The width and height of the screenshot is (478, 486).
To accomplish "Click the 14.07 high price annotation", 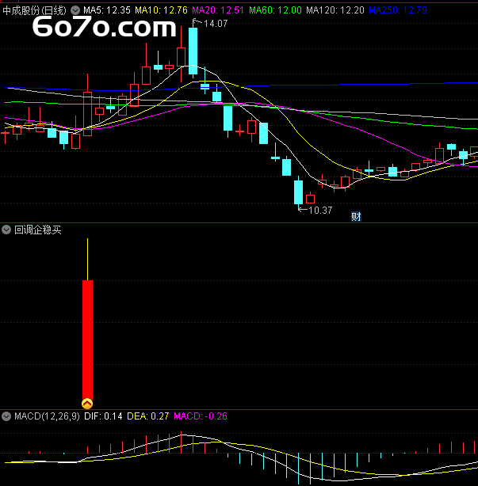I will point(216,24).
